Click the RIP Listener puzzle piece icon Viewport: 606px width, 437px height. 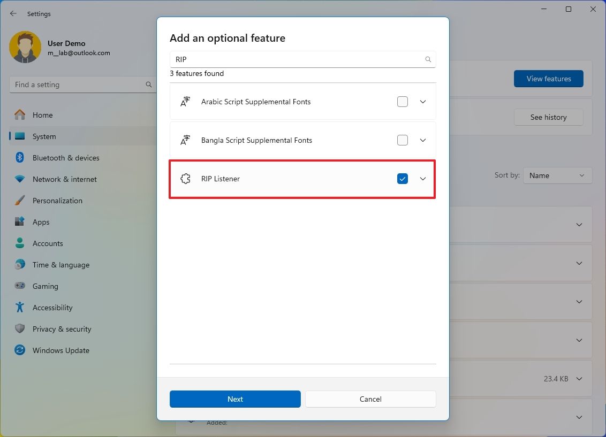pos(186,179)
